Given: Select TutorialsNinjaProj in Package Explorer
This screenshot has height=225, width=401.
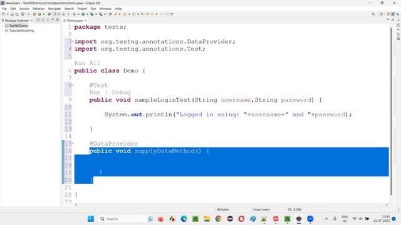Looking at the screenshot, I should pos(21,31).
